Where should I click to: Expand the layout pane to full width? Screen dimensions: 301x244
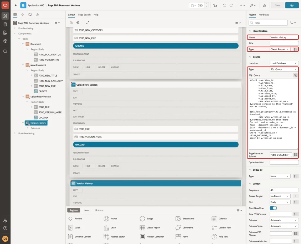point(88,23)
